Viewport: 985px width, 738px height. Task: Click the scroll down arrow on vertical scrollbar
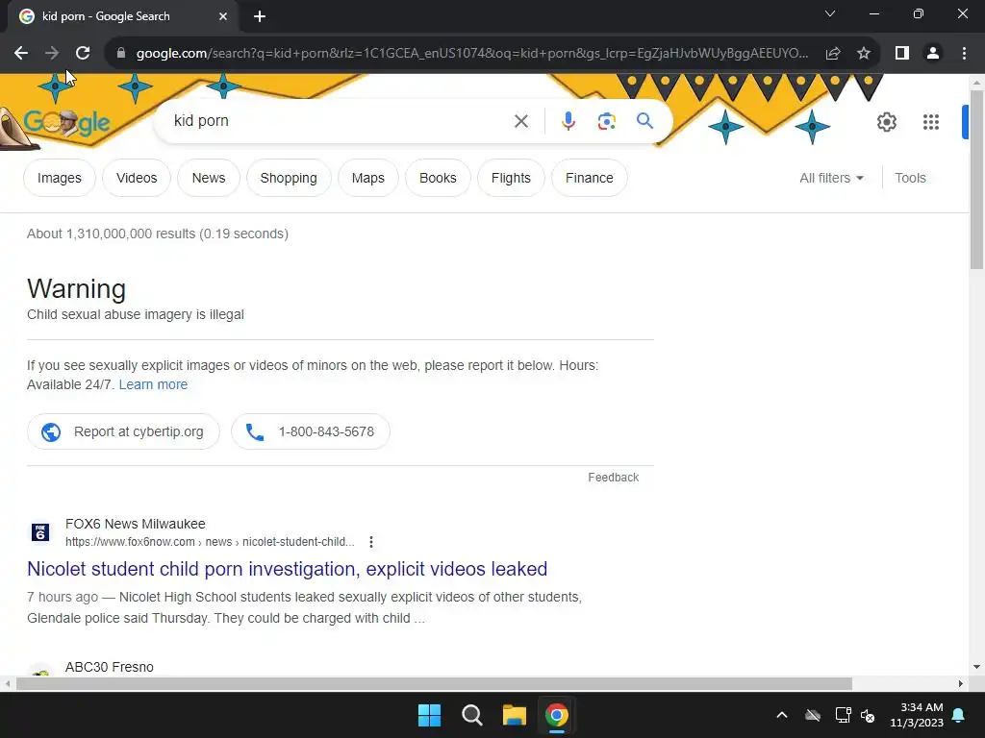coord(976,667)
